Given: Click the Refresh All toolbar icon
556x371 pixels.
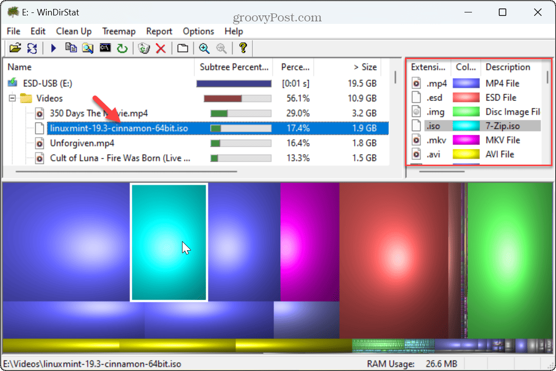Looking at the screenshot, I should pos(32,48).
